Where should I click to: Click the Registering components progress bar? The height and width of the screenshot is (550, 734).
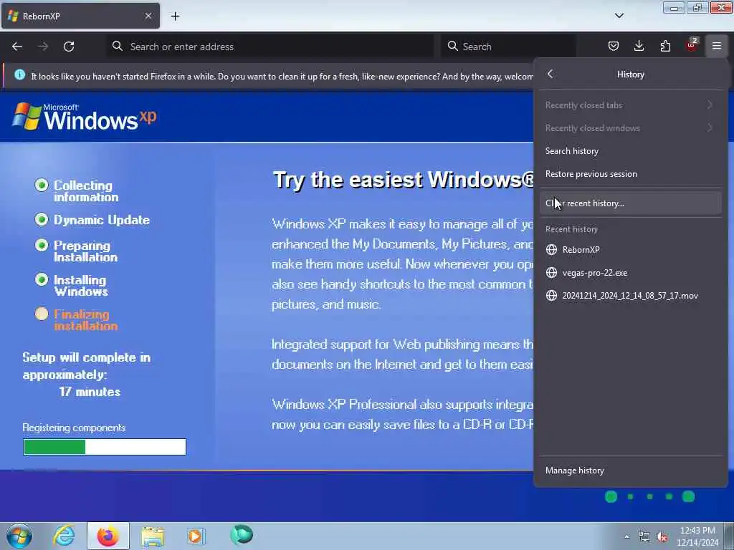(x=105, y=447)
